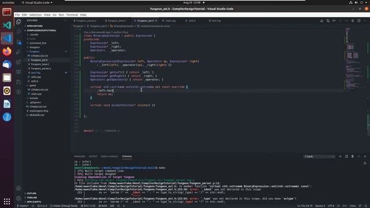Image resolution: width=370 pixels, height=208 pixels.
Task: Open the Explorer view in activity bar
Action: point(18,22)
